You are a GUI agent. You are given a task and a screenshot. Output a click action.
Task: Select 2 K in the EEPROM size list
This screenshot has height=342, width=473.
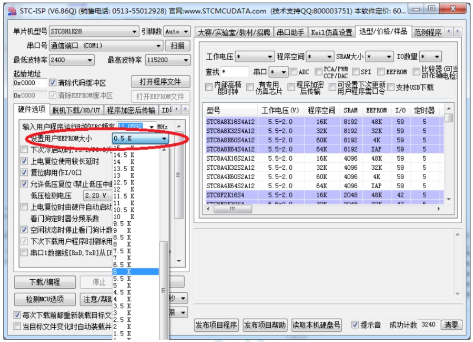pyautogui.click(x=136, y=326)
